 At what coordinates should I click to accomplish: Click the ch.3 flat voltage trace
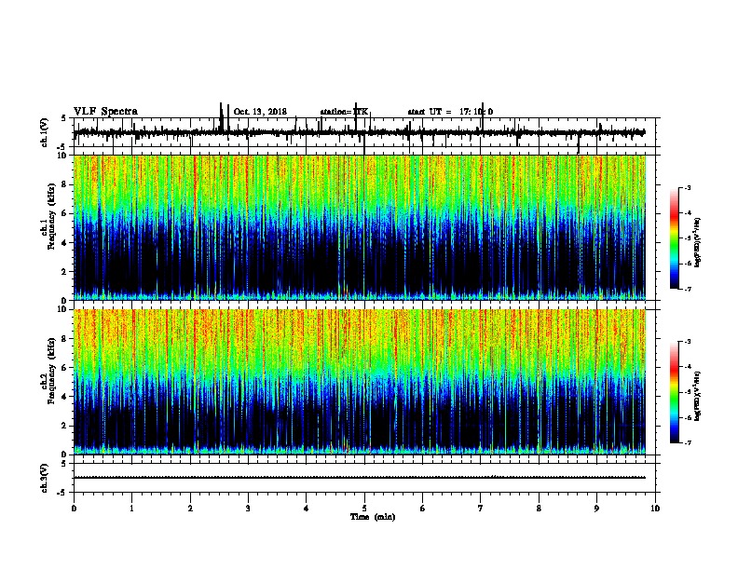[360, 478]
